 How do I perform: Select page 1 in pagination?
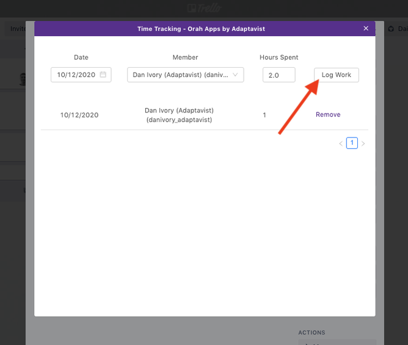coord(352,143)
